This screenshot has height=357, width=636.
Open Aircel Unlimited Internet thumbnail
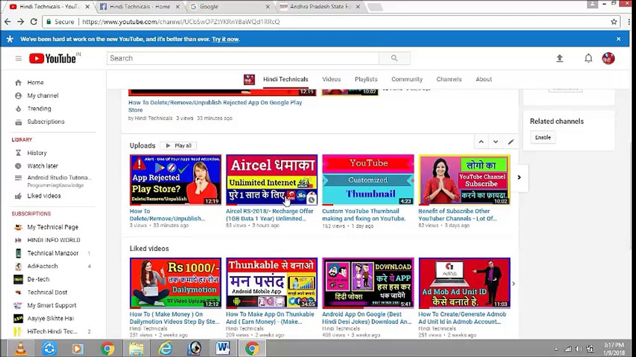coord(272,179)
